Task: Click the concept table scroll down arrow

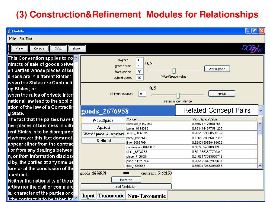Action: [260, 165]
